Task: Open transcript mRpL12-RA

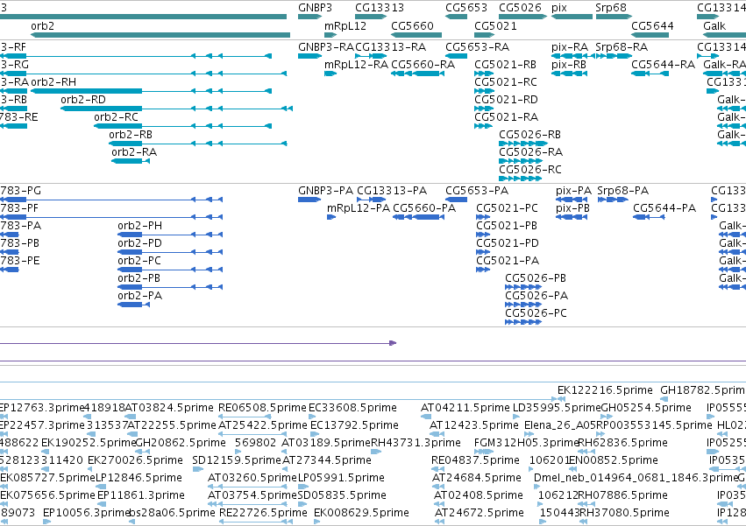Action: point(357,65)
